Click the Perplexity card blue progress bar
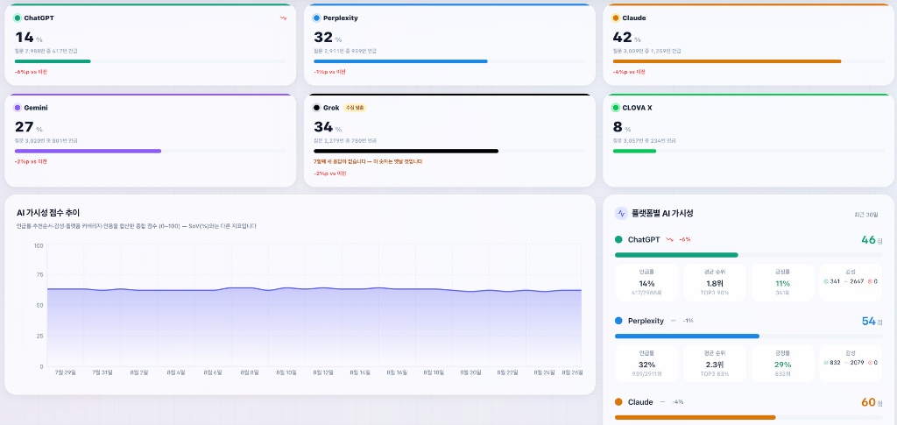This screenshot has width=897, height=425. tap(400, 61)
